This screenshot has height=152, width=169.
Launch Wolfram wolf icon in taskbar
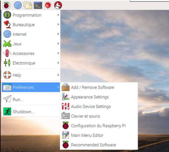click(58, 5)
